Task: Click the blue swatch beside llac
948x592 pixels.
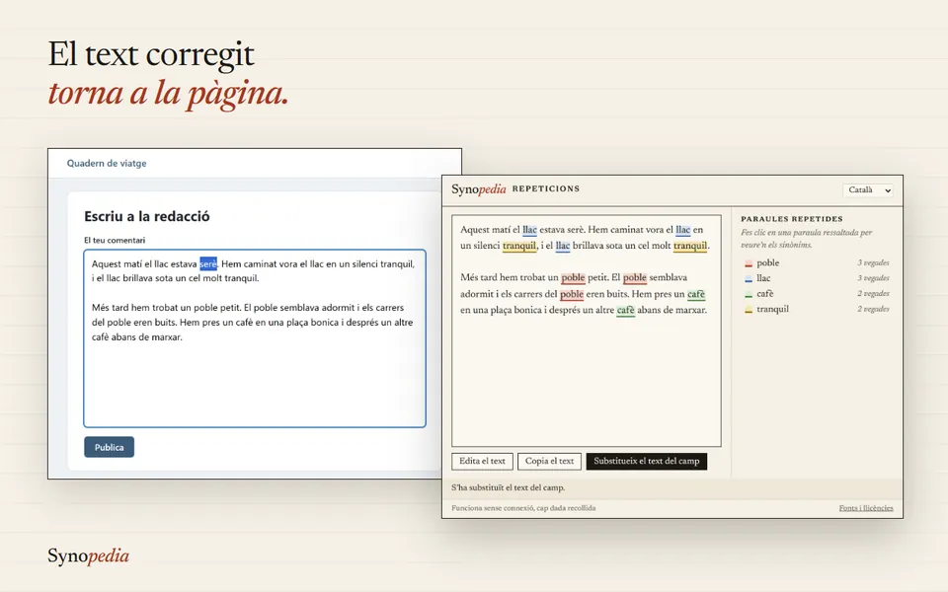Action: 749,278
